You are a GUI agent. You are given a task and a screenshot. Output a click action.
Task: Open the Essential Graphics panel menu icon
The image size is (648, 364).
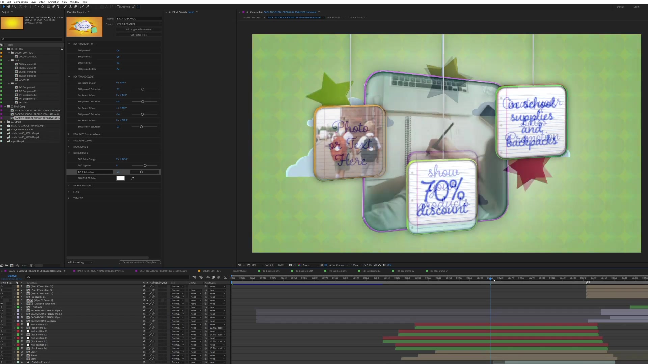click(89, 12)
